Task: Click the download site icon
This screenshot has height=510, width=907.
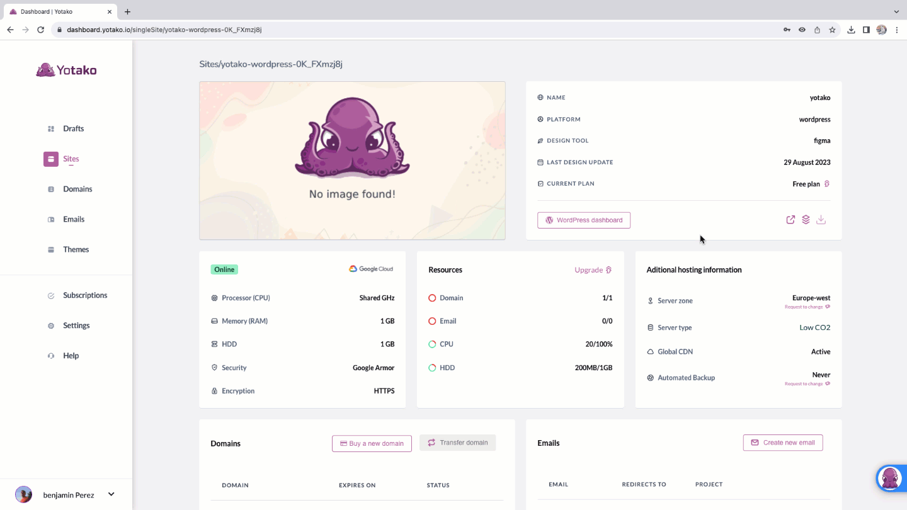Action: (821, 219)
